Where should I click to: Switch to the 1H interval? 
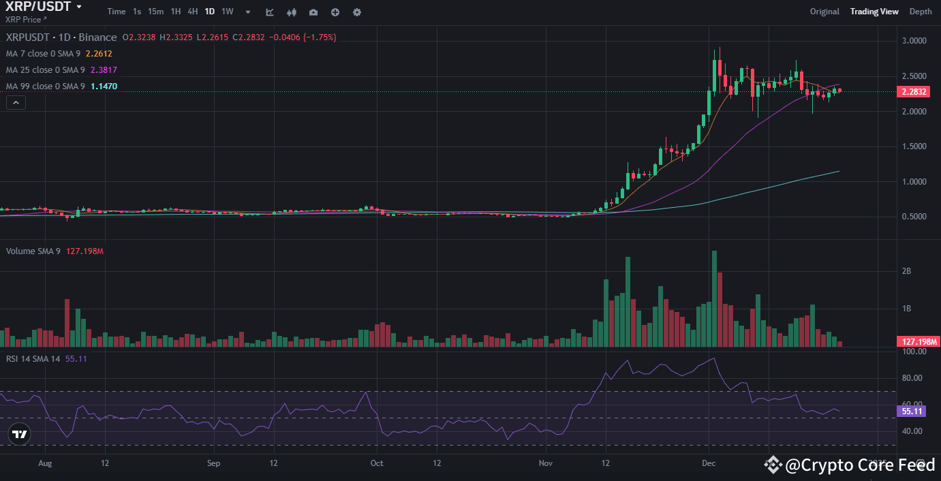click(176, 12)
